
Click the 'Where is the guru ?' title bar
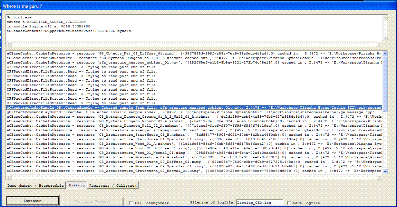(x=198, y=6)
